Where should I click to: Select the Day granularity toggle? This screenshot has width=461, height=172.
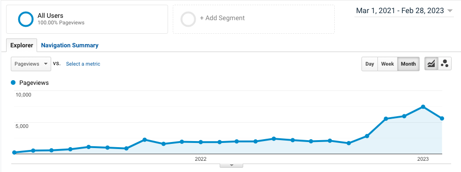pyautogui.click(x=369, y=64)
